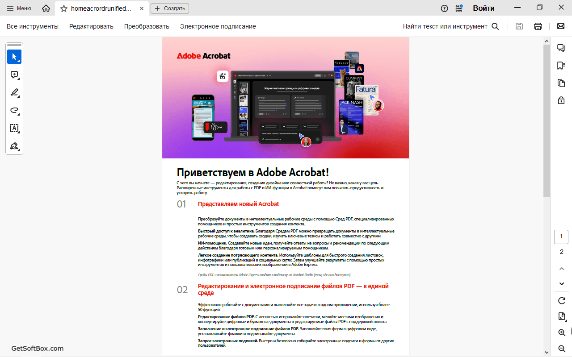Restore down the Acrobat window

pyautogui.click(x=539, y=8)
